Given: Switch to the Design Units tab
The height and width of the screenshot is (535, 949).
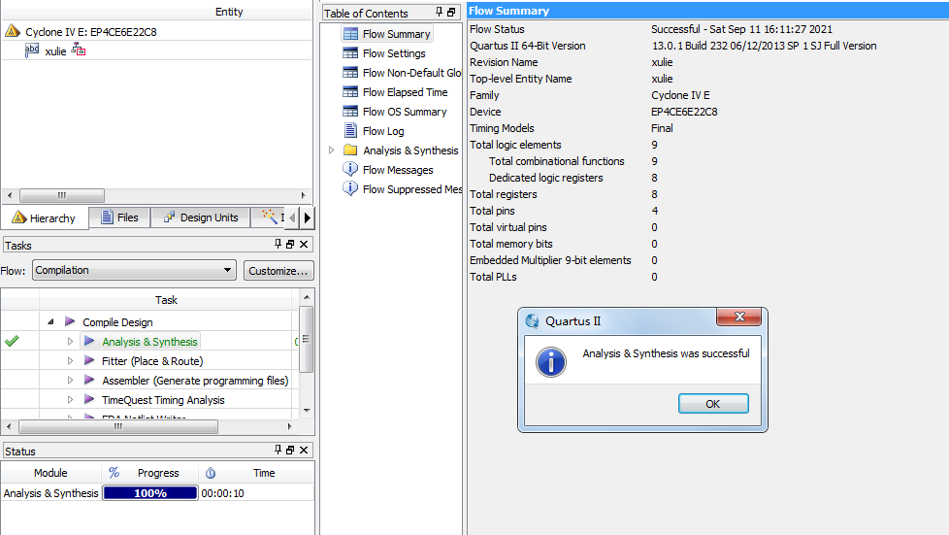Looking at the screenshot, I should pyautogui.click(x=200, y=217).
